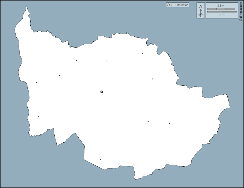The height and width of the screenshot is (188, 244).
Task: Click the miles scale bar above 2 mi
Action: (222, 12)
